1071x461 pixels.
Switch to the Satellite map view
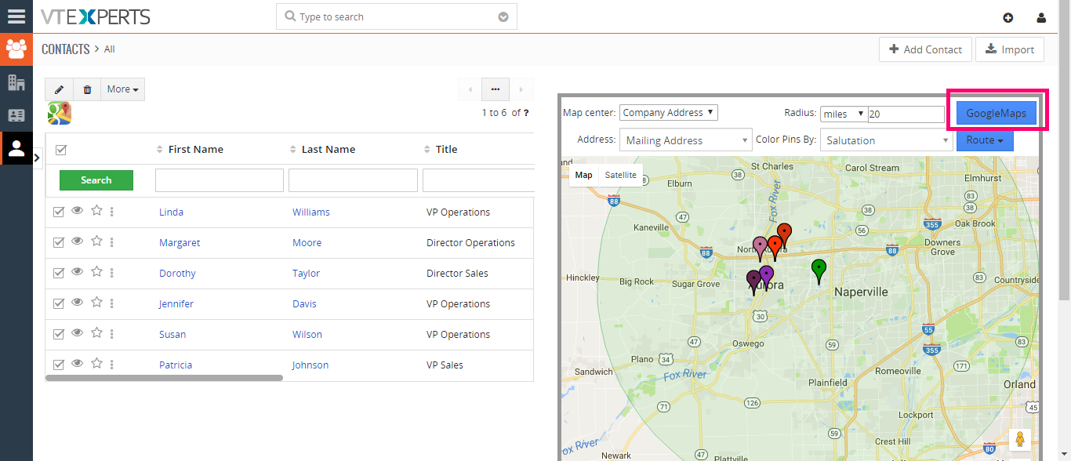coord(621,176)
